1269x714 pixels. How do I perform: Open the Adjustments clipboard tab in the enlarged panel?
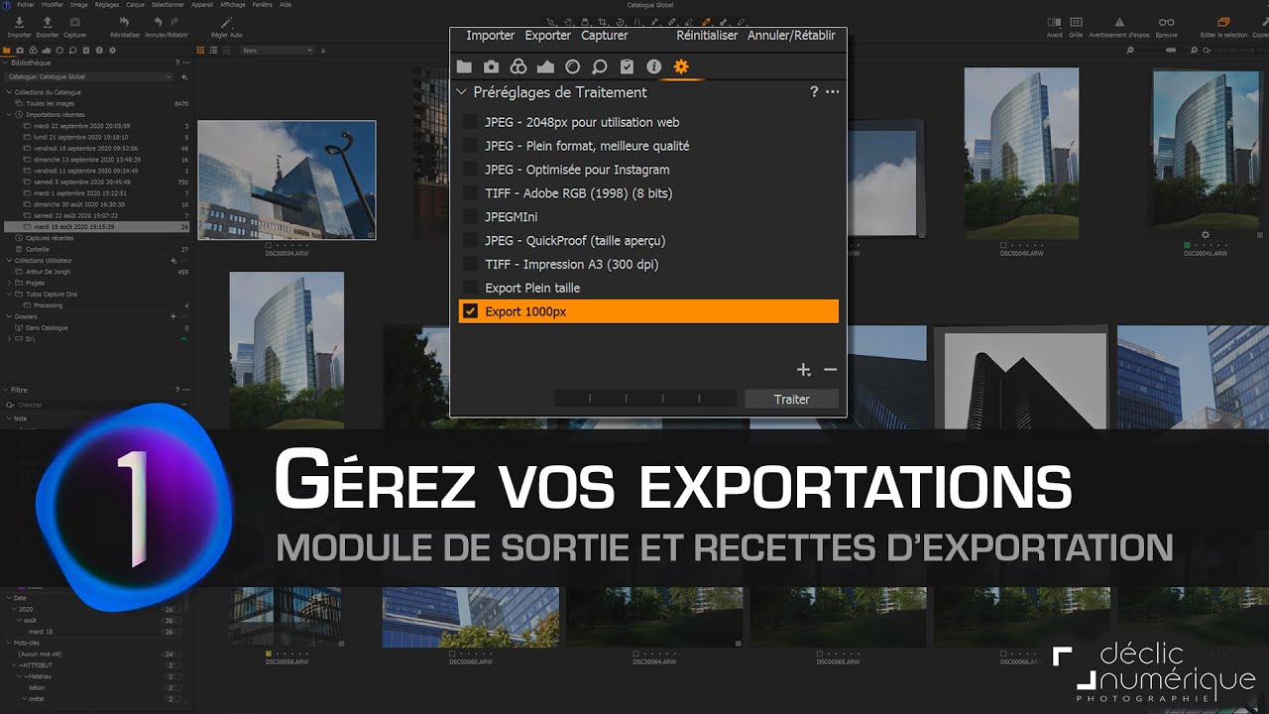click(627, 66)
